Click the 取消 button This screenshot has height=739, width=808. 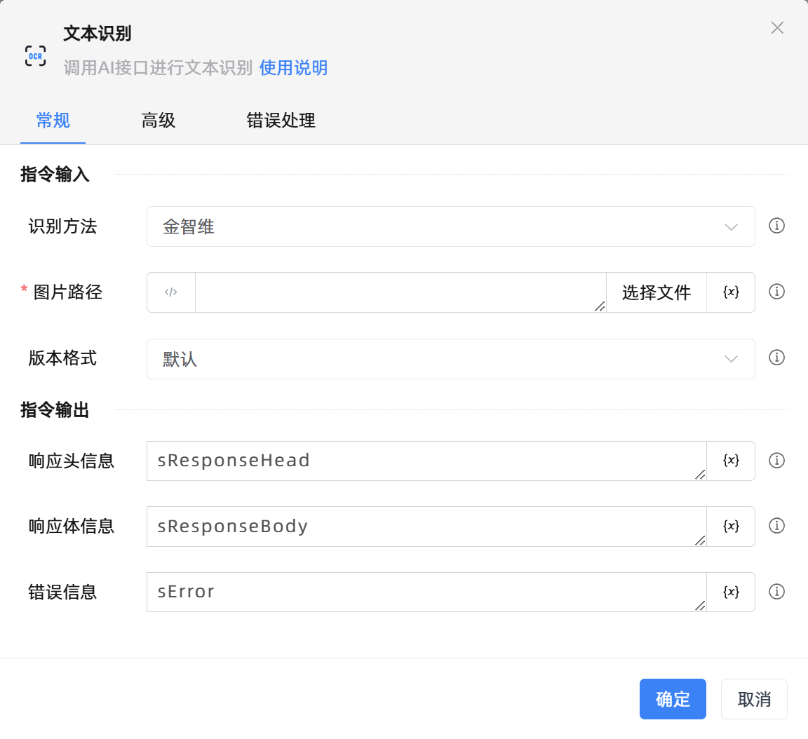pyautogui.click(x=754, y=699)
